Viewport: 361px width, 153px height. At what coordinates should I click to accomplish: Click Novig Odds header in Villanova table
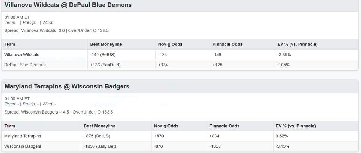click(x=170, y=44)
